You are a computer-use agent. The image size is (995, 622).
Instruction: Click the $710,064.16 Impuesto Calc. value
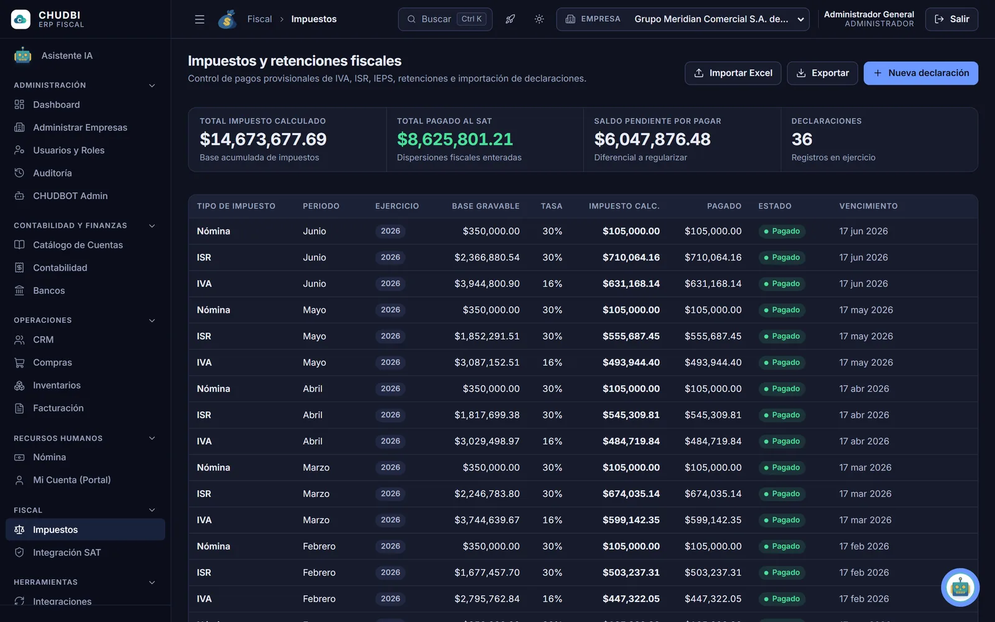click(x=631, y=258)
